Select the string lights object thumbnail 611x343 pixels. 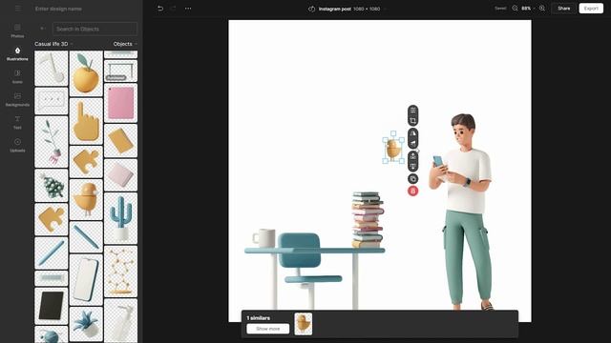click(121, 271)
